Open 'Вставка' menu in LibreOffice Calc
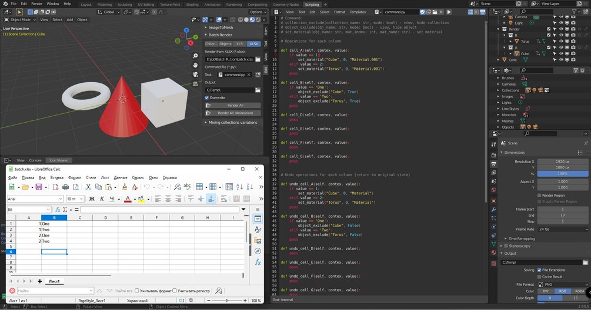 coord(57,177)
